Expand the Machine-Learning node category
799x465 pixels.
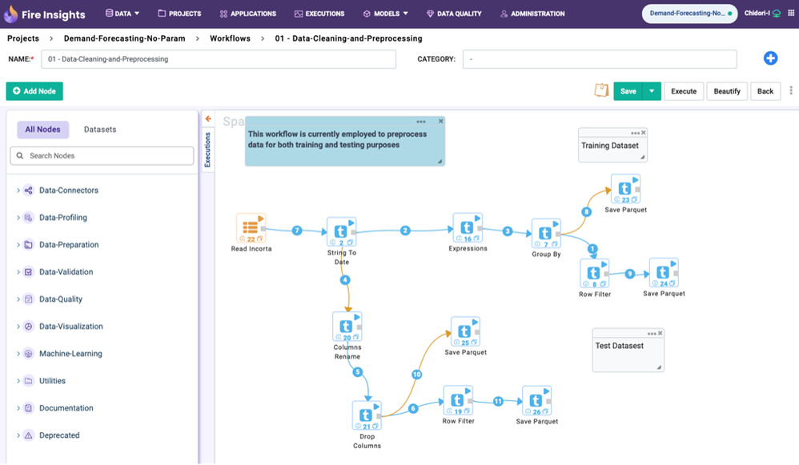(x=18, y=354)
